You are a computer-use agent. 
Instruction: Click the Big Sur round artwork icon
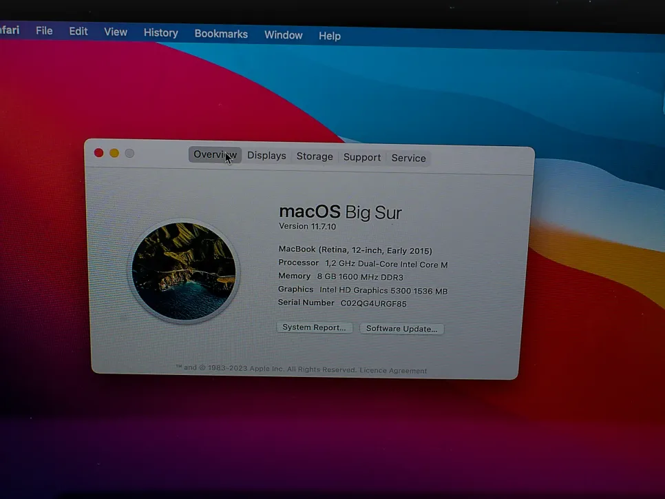point(184,272)
